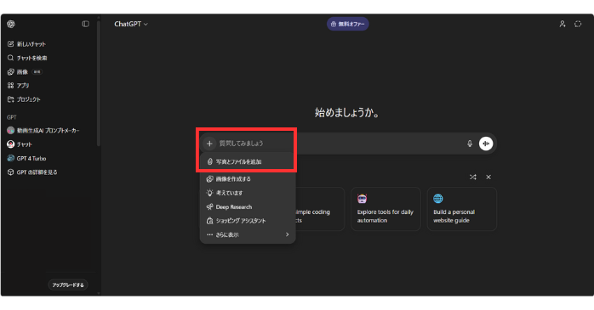
Task: Dismiss suggestion cards with the X icon
Action: 488,177
